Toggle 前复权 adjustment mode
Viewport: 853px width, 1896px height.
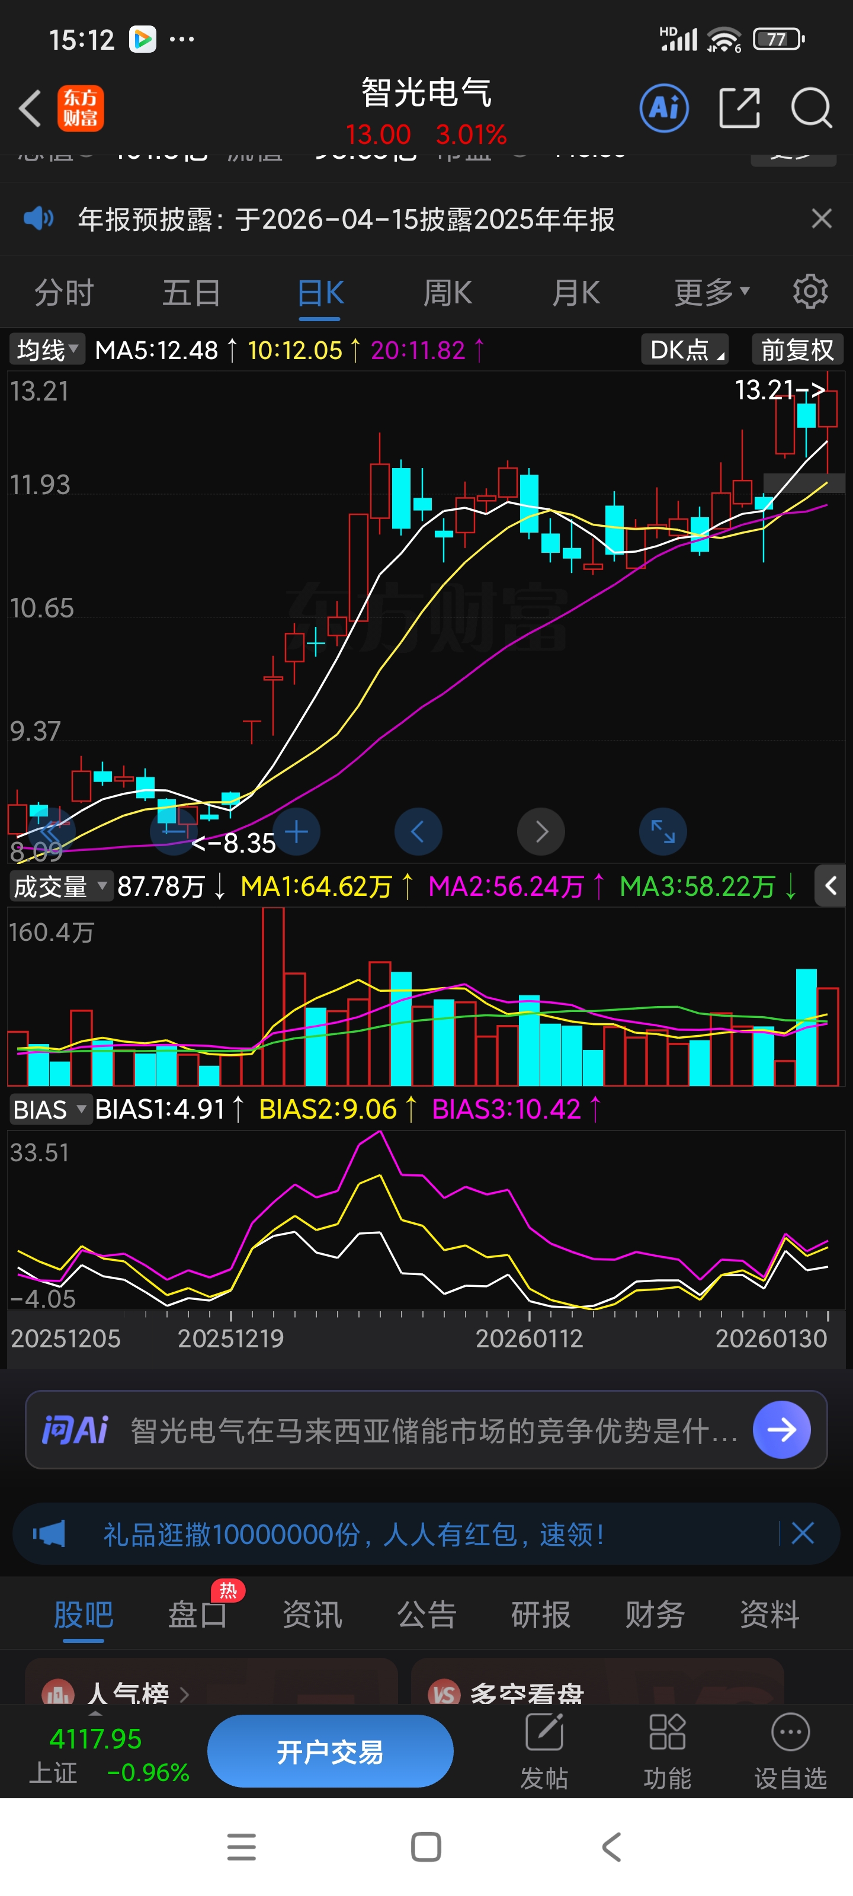tap(797, 350)
